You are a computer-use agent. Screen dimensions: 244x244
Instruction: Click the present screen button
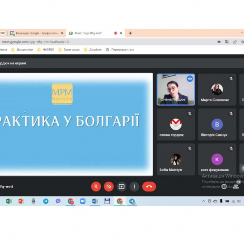pyautogui.click(x=122, y=187)
